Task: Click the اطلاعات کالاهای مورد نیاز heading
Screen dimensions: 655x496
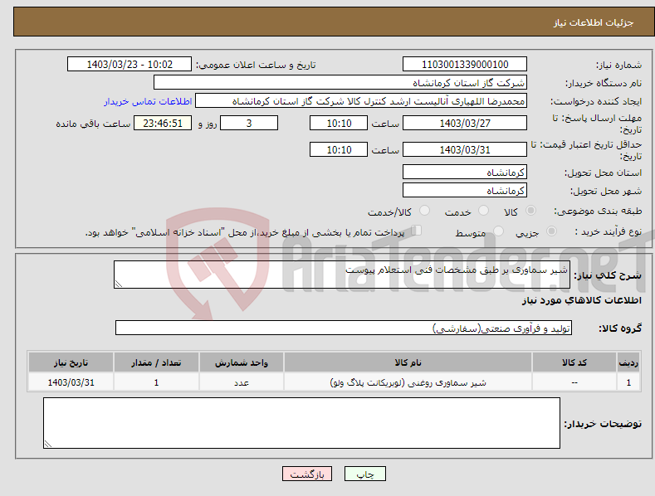Action: (581, 300)
